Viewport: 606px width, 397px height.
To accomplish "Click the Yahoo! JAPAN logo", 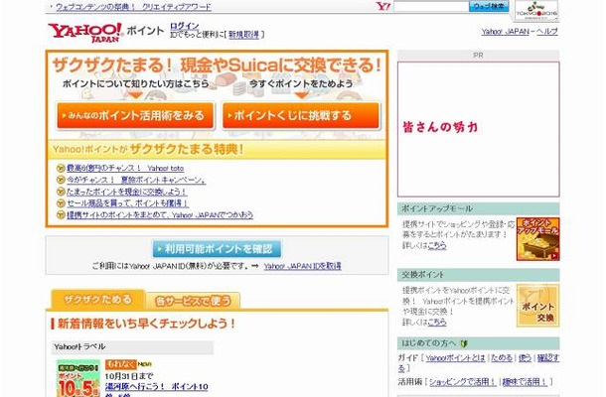I will pyautogui.click(x=83, y=32).
